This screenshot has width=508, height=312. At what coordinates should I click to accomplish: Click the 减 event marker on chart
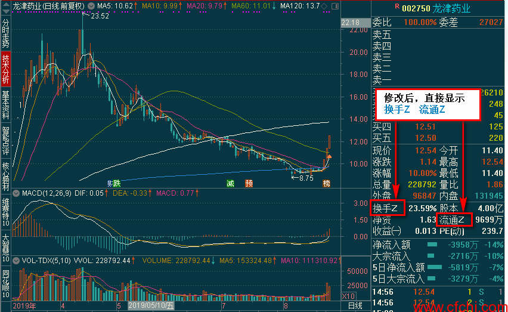[230, 184]
